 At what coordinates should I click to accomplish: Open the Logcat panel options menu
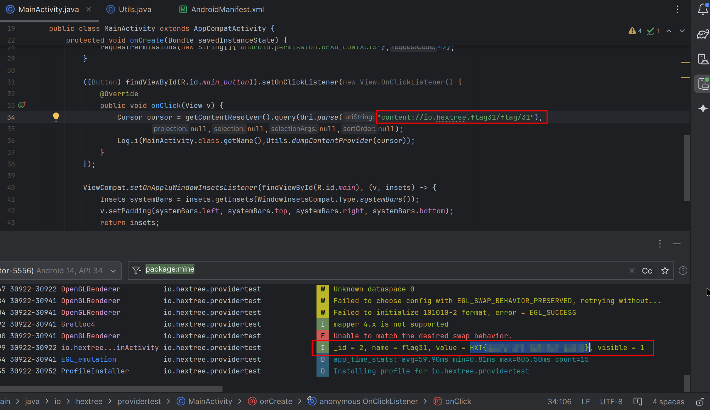(660, 244)
